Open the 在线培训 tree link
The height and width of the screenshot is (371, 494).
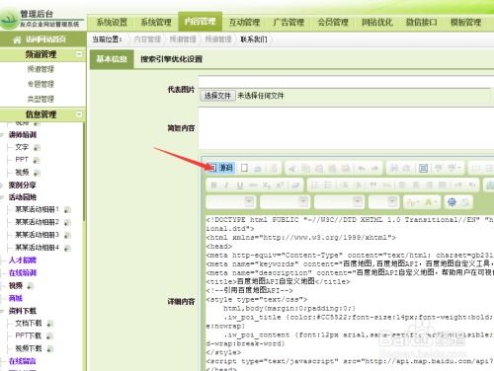[23, 272]
